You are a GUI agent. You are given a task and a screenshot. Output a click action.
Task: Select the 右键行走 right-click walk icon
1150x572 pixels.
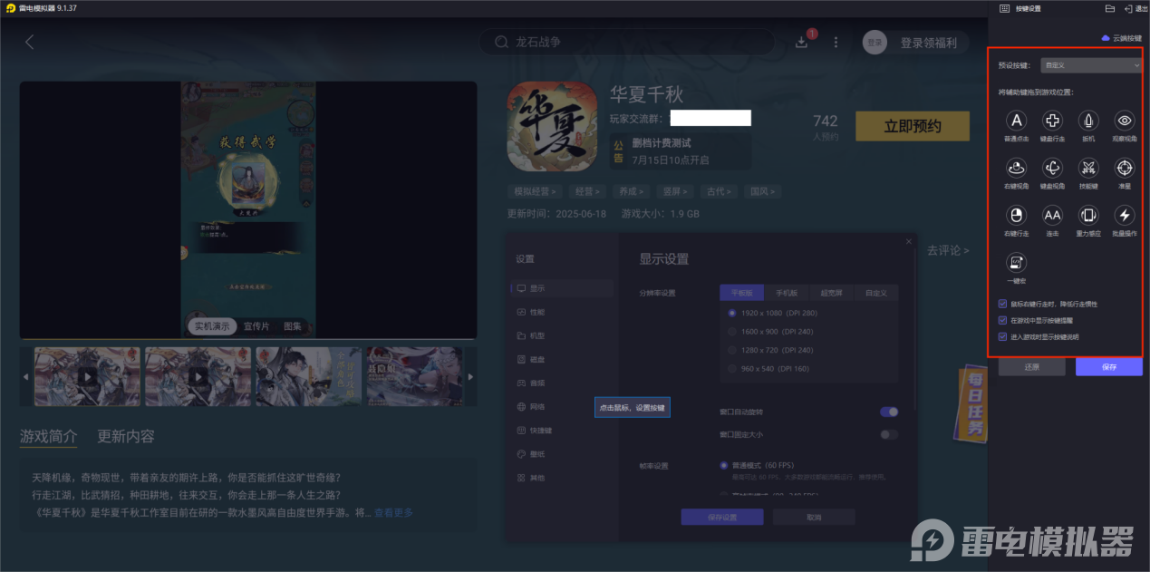1017,215
